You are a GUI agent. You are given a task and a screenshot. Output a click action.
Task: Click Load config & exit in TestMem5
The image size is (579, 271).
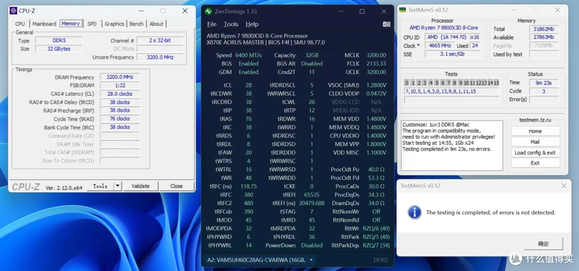535,153
